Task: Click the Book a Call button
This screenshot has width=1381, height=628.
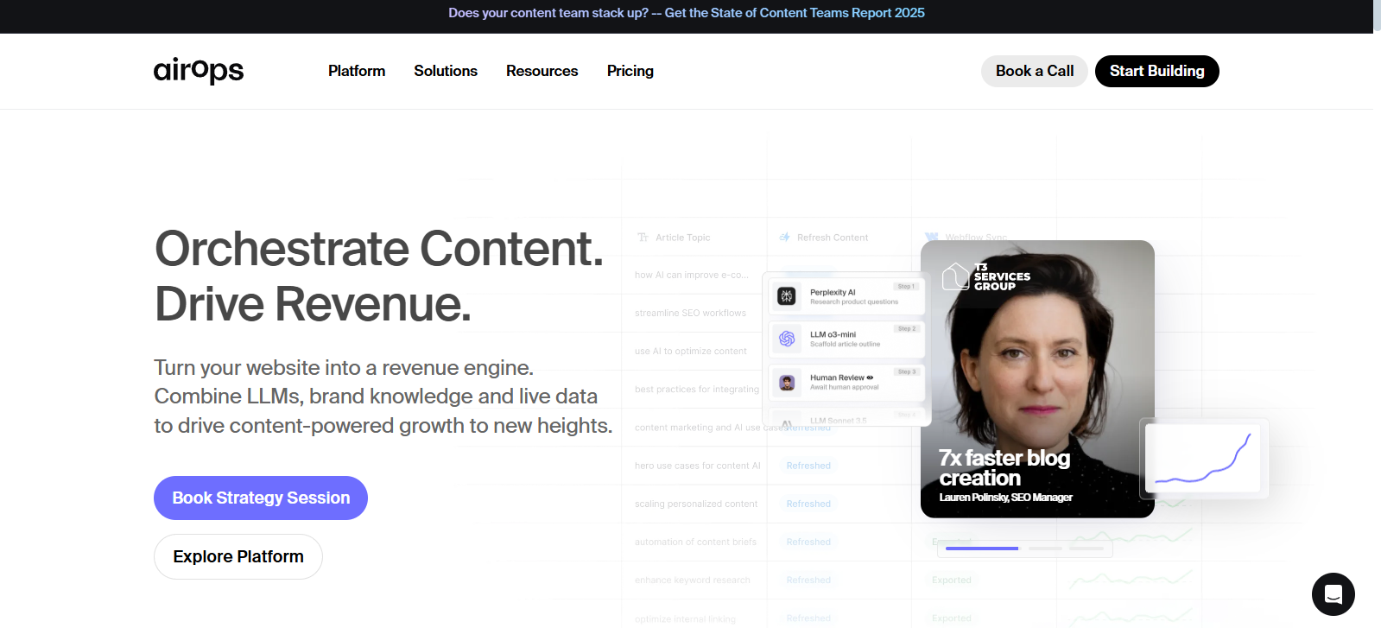Action: (x=1034, y=71)
